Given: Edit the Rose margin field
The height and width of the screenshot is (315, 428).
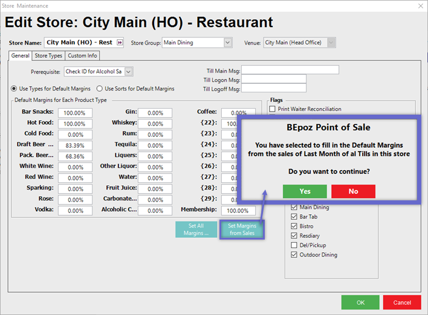Looking at the screenshot, I should (x=75, y=200).
